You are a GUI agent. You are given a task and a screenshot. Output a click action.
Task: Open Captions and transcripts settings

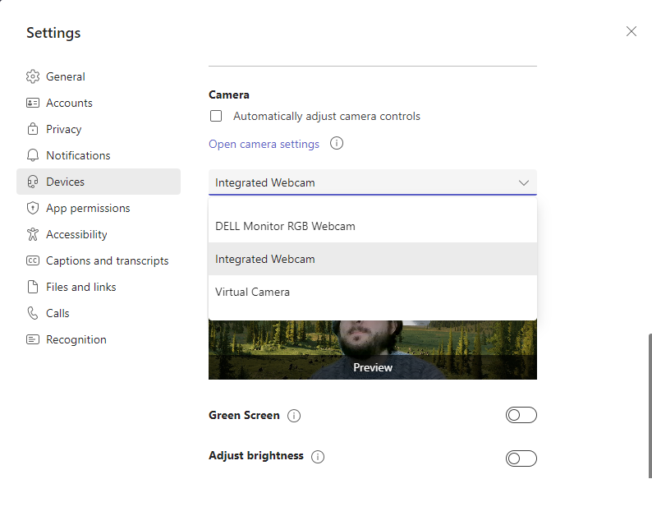point(107,260)
